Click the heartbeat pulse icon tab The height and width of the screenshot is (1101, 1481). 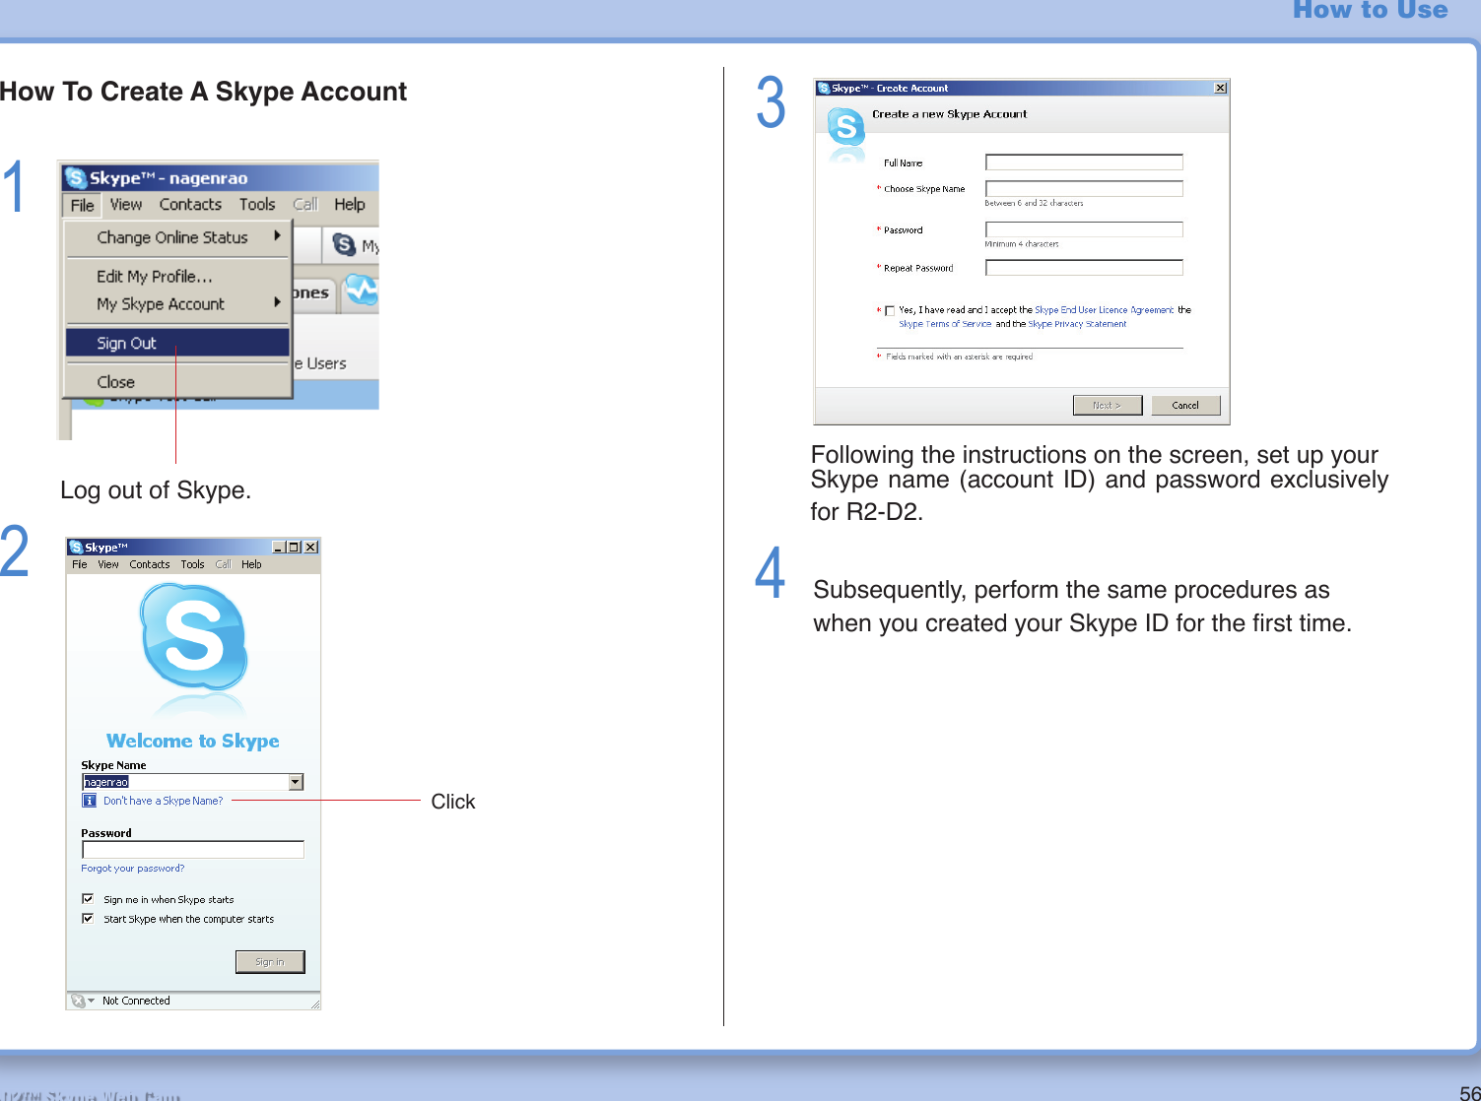pos(362,291)
